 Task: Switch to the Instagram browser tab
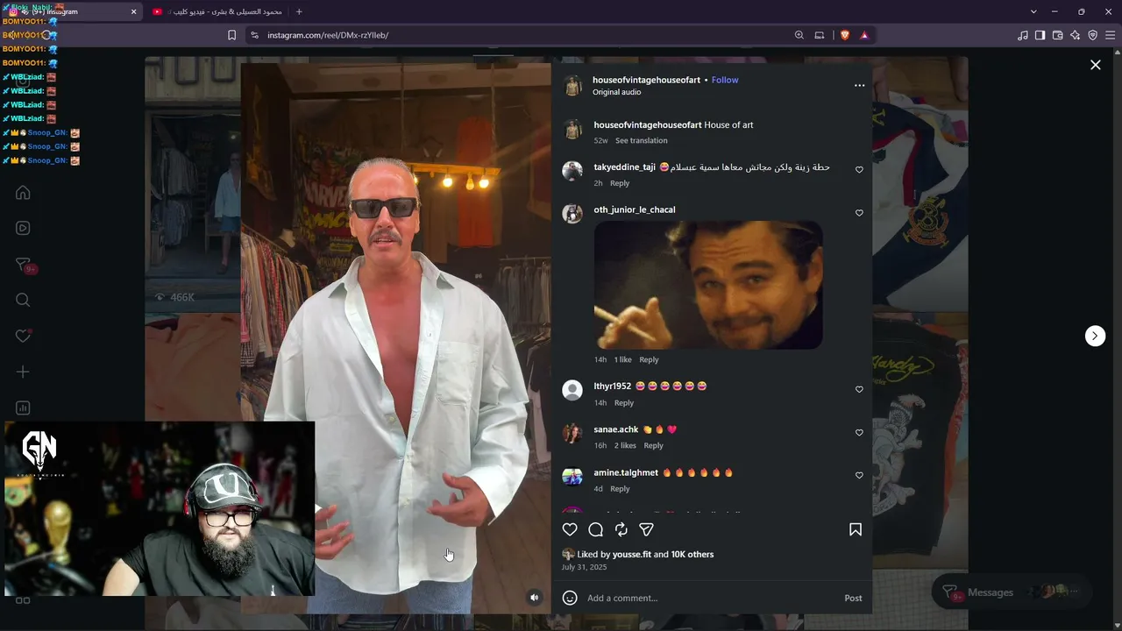[x=70, y=11]
